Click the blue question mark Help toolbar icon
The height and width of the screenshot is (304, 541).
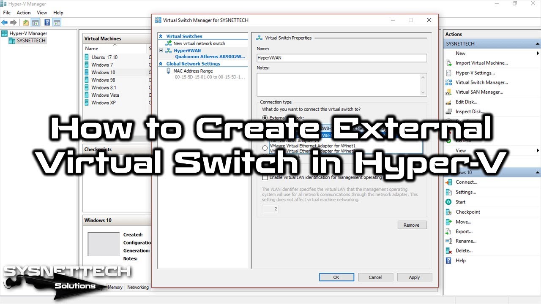(47, 22)
